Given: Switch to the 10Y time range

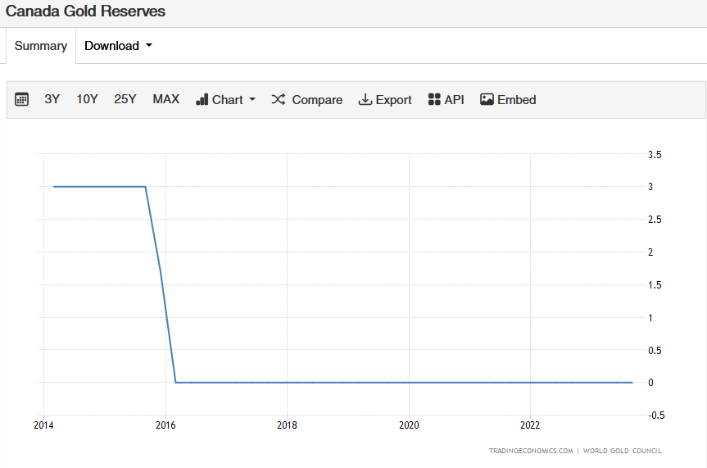Looking at the screenshot, I should pyautogui.click(x=87, y=99).
